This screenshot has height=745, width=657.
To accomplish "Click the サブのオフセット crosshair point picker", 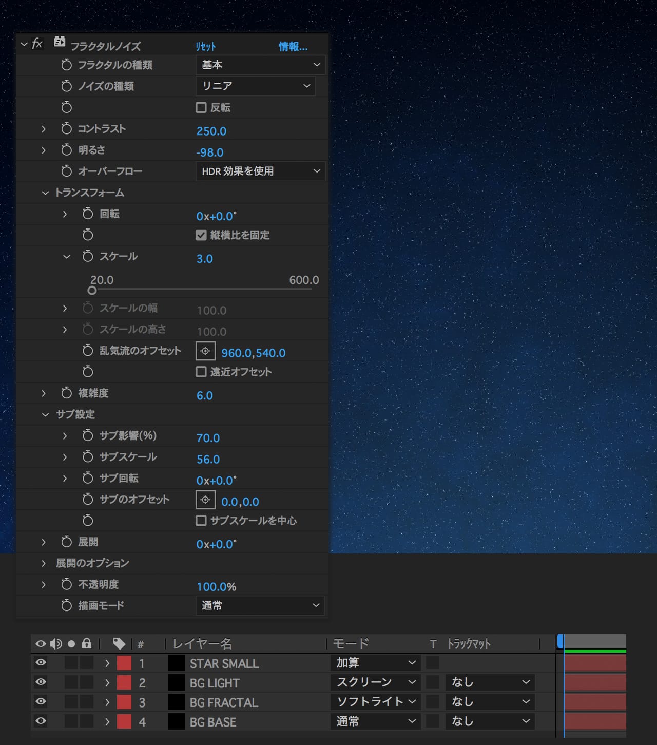I will click(205, 500).
